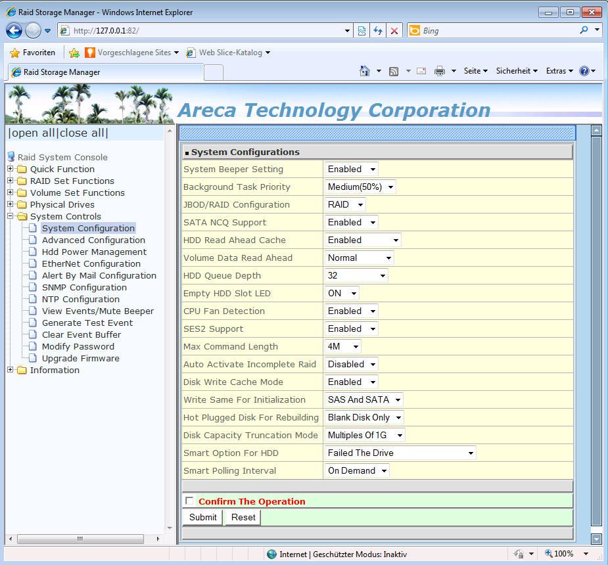Click the read mail icon
The width and height of the screenshot is (608, 565).
[x=421, y=71]
